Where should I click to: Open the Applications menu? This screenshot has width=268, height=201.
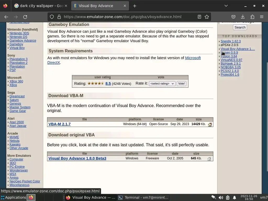click(x=13, y=197)
